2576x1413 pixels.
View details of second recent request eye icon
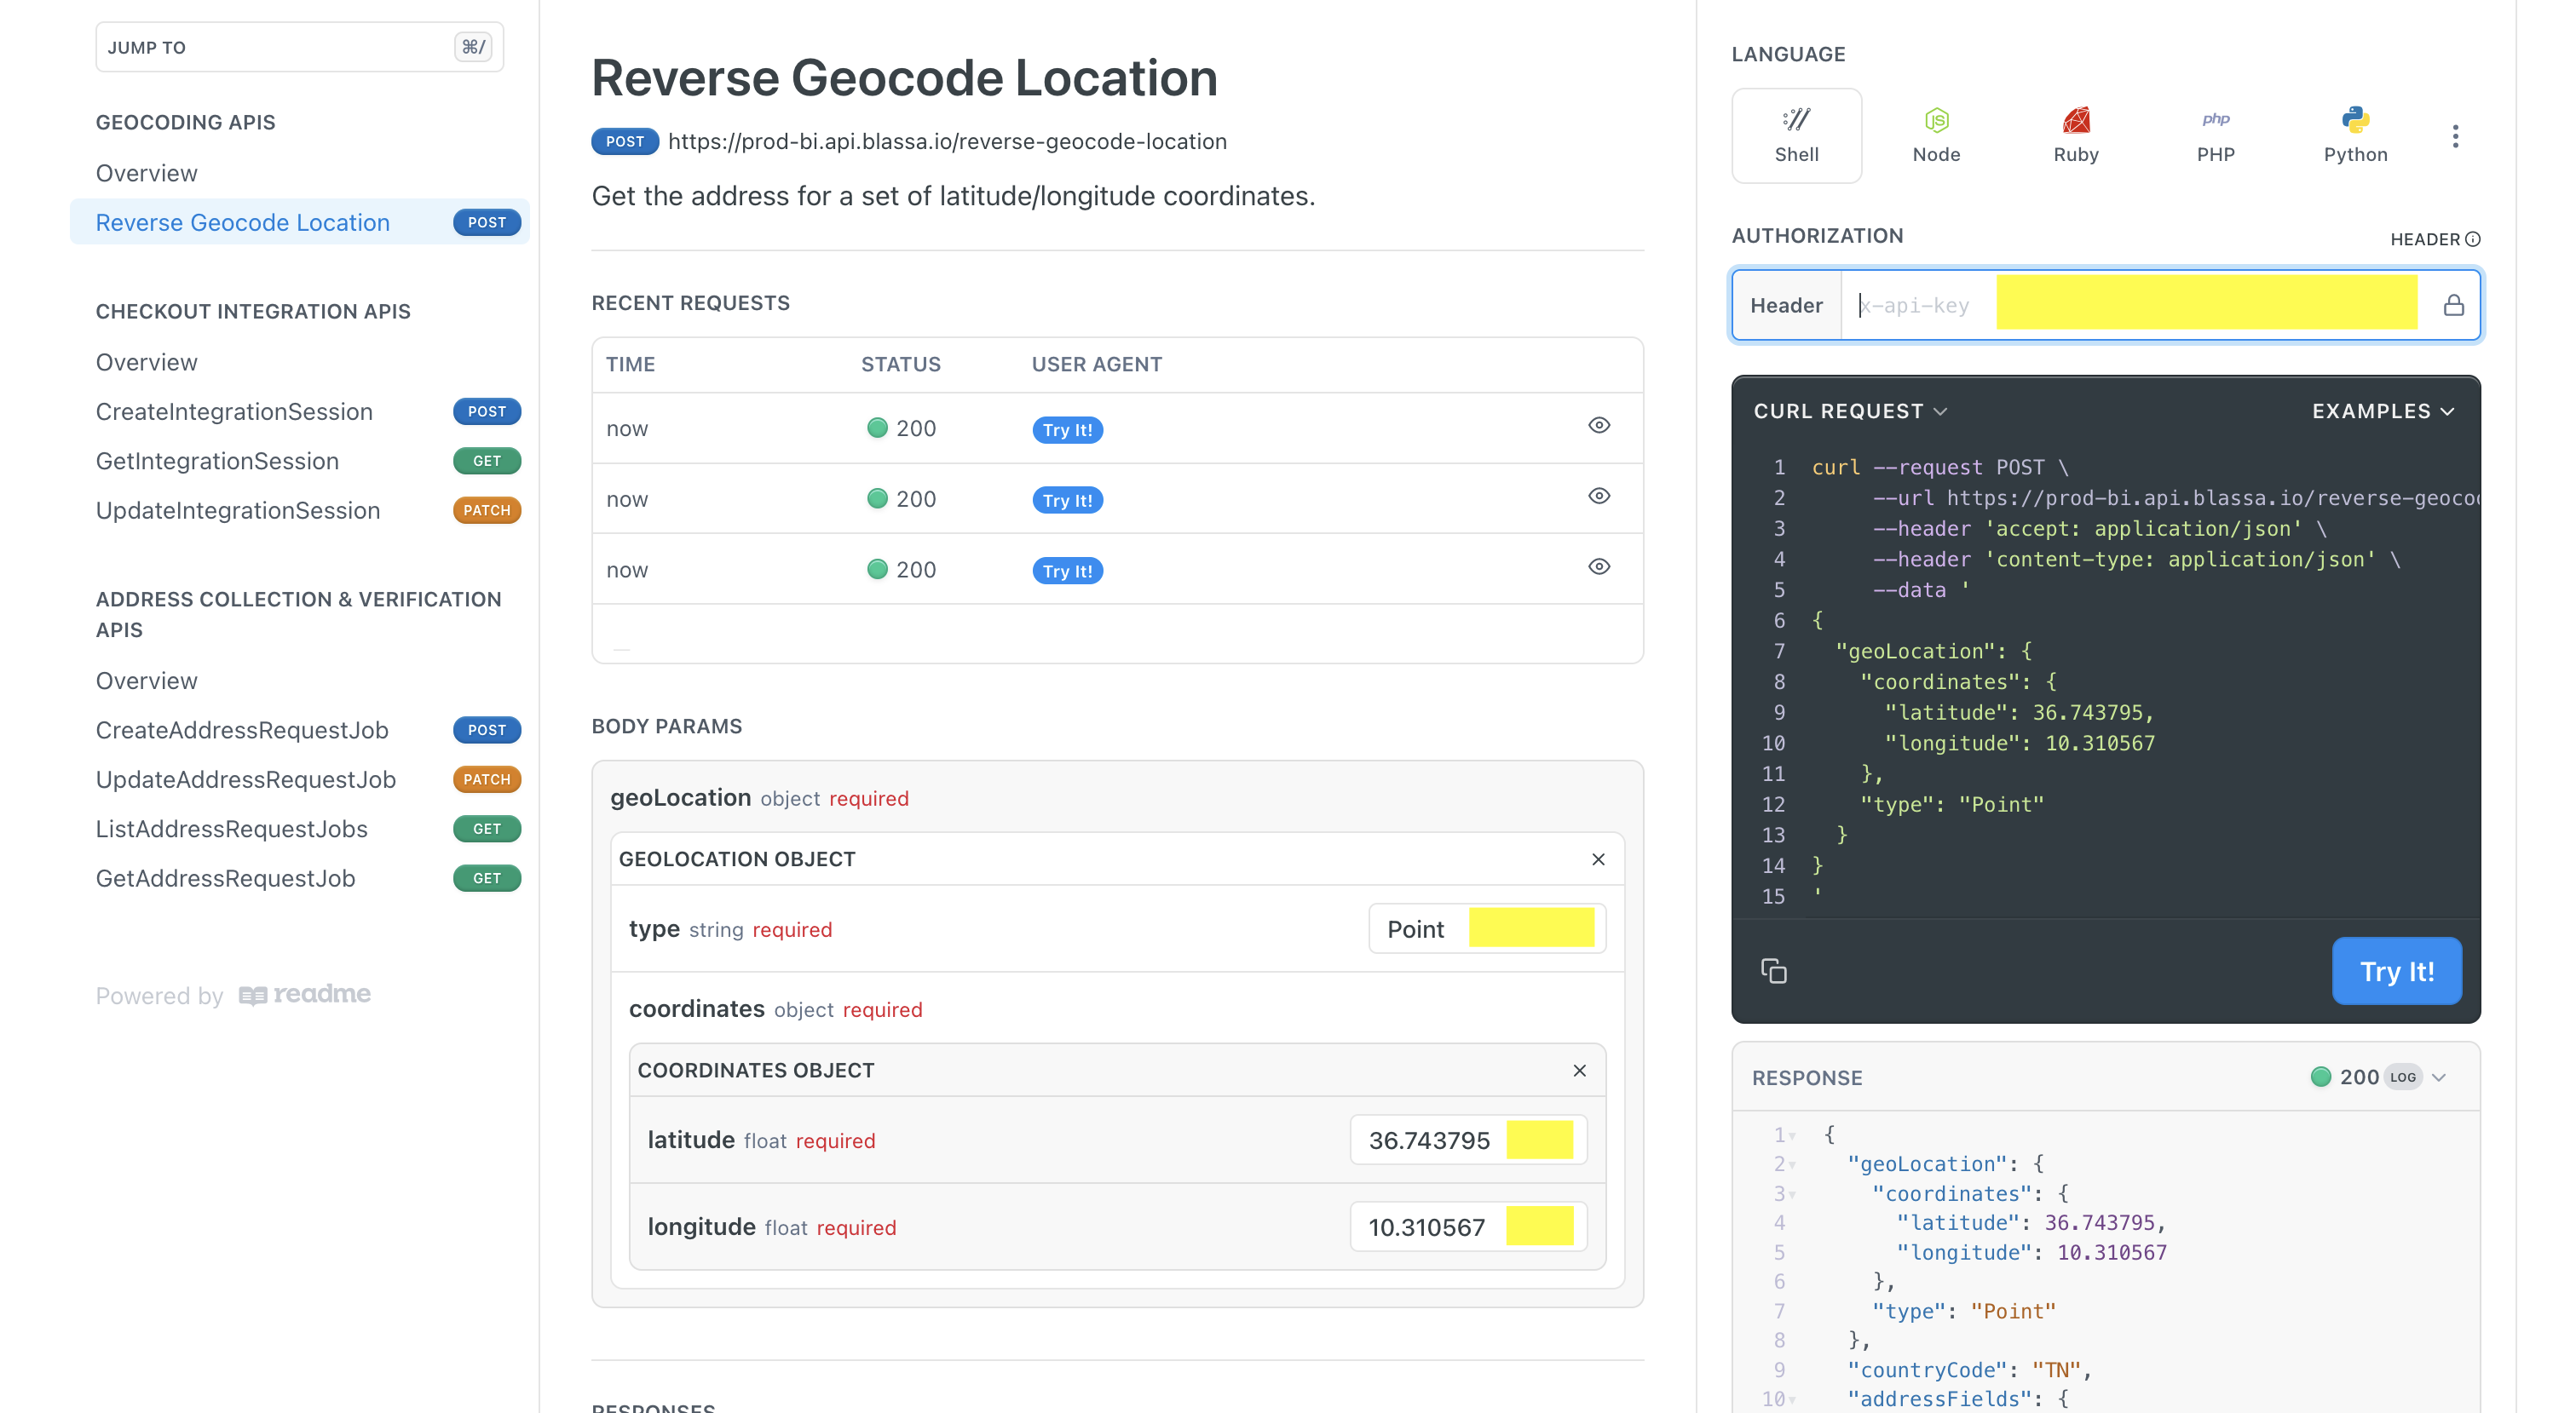pyautogui.click(x=1598, y=496)
